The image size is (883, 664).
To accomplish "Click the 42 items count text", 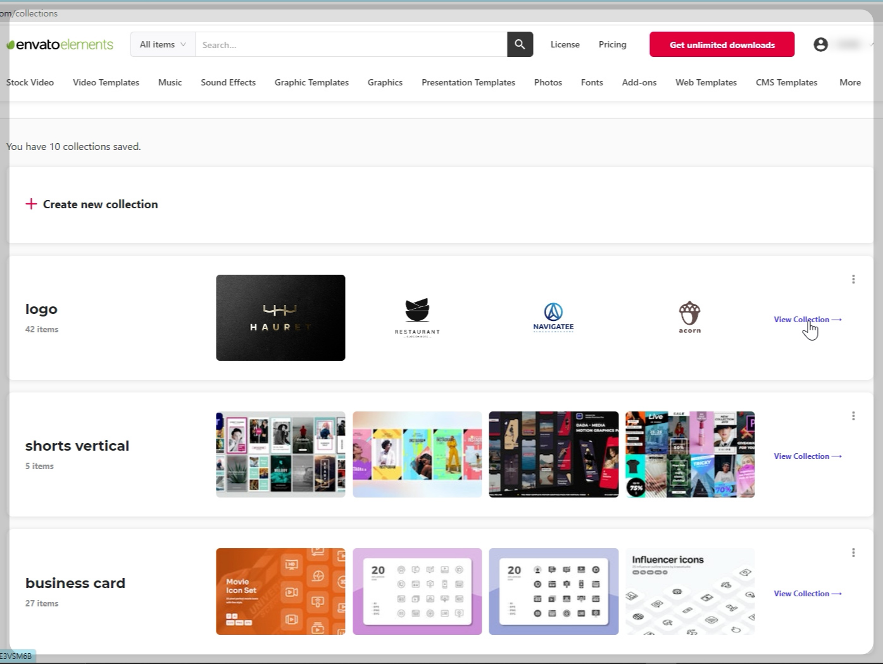I will pos(42,329).
